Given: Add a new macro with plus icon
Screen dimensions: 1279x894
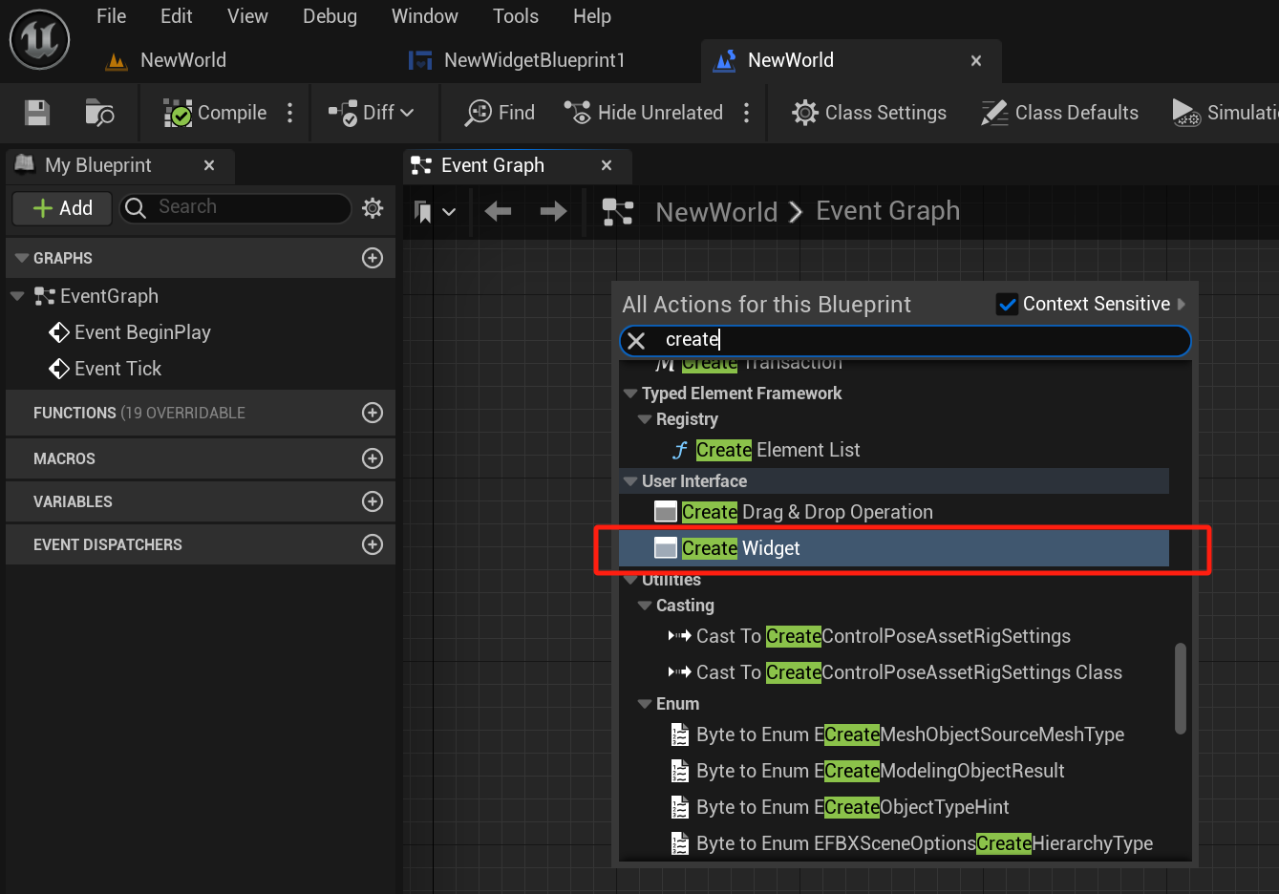Looking at the screenshot, I should click(x=373, y=458).
